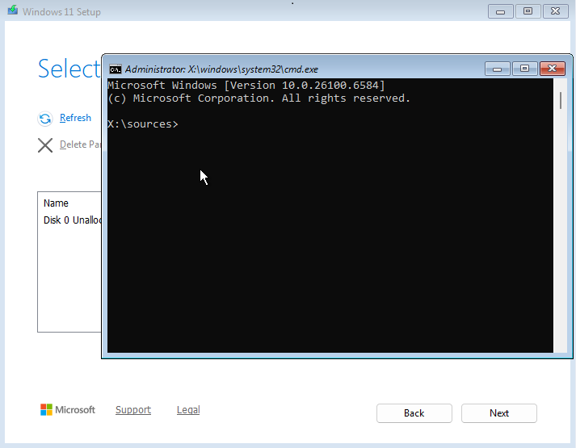Viewport: 576px width, 448px height.
Task: Click the Refresh circular arrows icon
Action: tap(45, 119)
